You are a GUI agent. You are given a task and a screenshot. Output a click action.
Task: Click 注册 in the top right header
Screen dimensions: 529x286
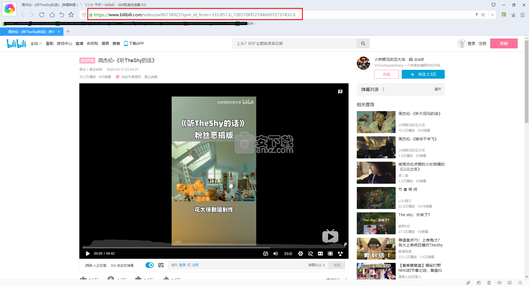tap(482, 43)
